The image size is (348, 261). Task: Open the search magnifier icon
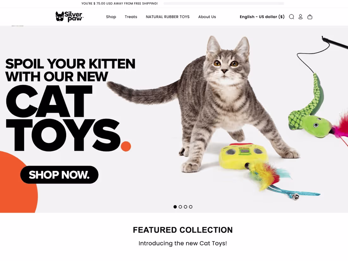(x=291, y=17)
